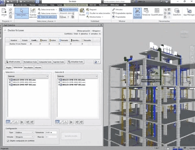Screen dimensions: 195x150
Task: Expand the Proyecto panel dropdown
Action: point(11,21)
